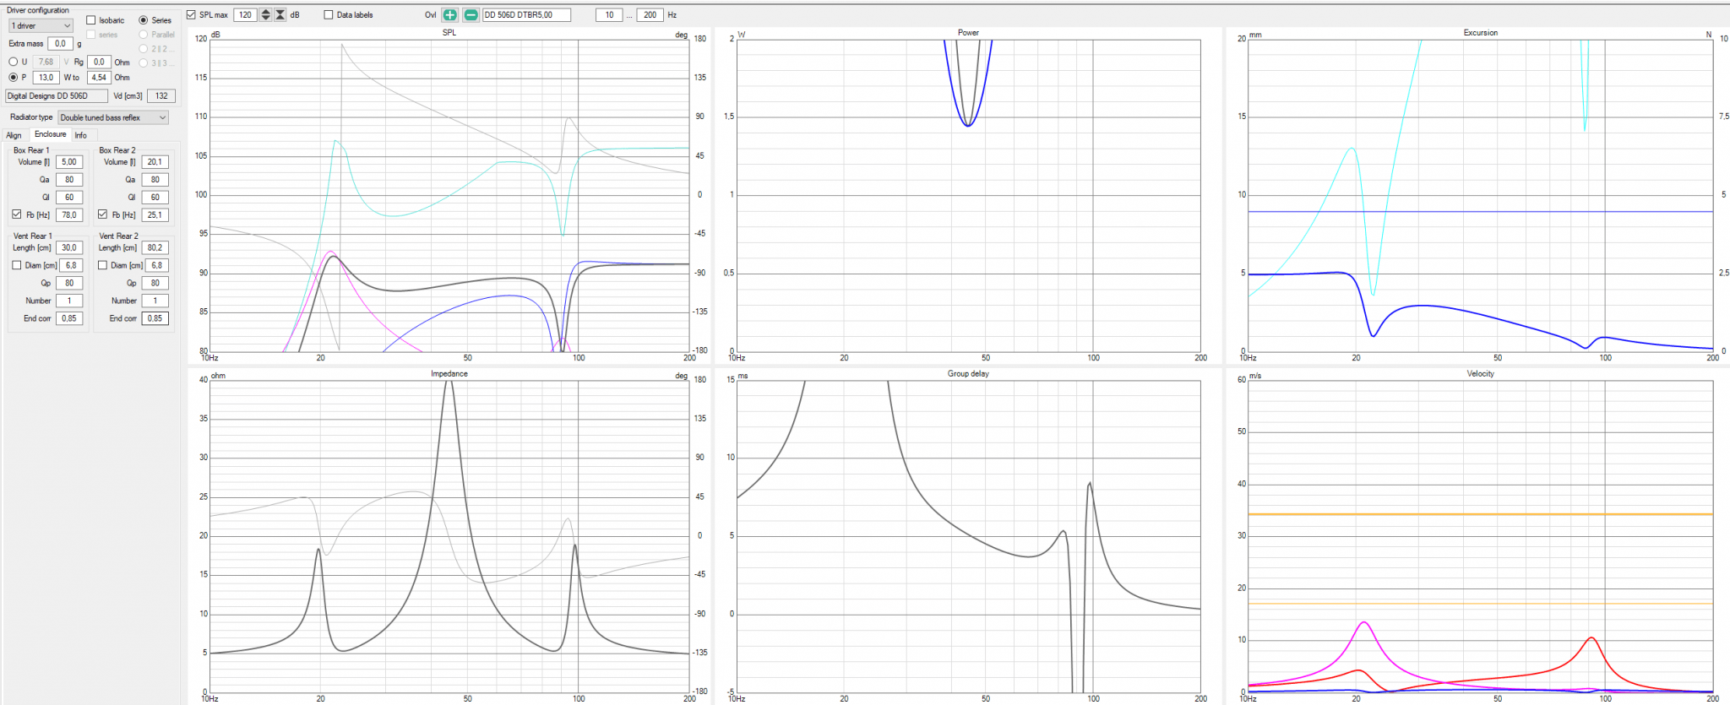
Task: Click Vent Rear 2 Length field showing 80,2
Action: (155, 248)
